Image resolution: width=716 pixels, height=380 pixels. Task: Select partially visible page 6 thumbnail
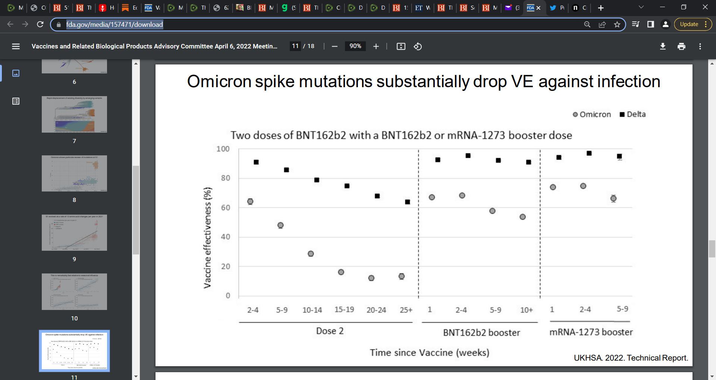pos(74,66)
